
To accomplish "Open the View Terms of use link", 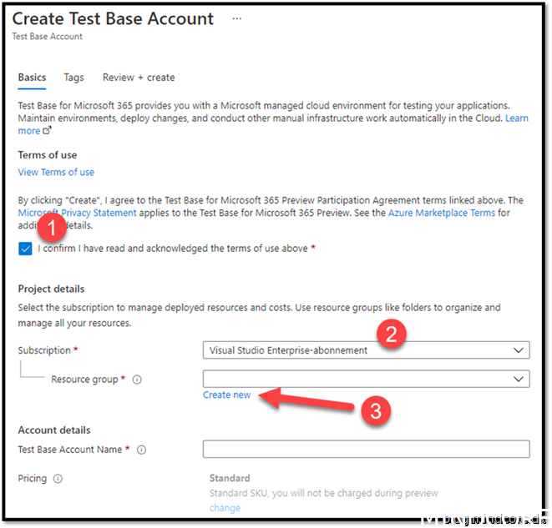I will click(56, 172).
